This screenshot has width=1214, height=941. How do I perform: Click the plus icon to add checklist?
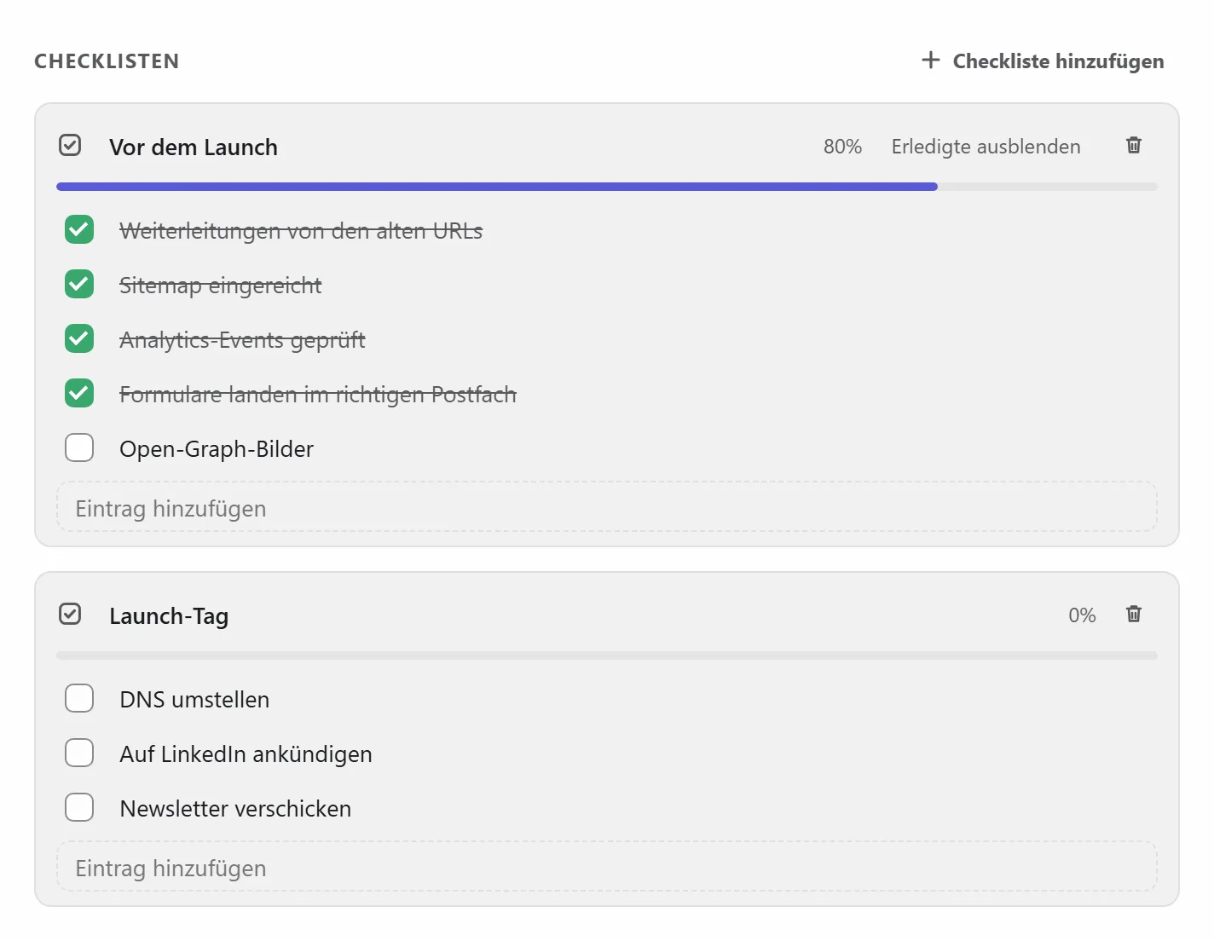(x=930, y=61)
